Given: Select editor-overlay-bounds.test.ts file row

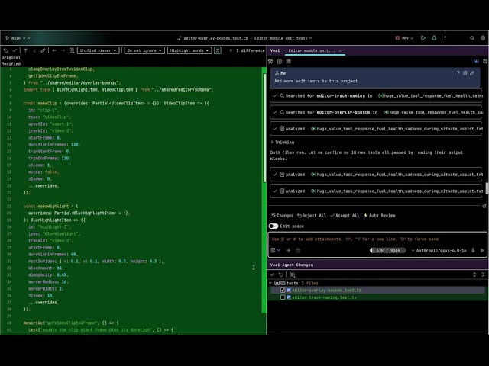Looking at the screenshot, I should tap(377, 290).
